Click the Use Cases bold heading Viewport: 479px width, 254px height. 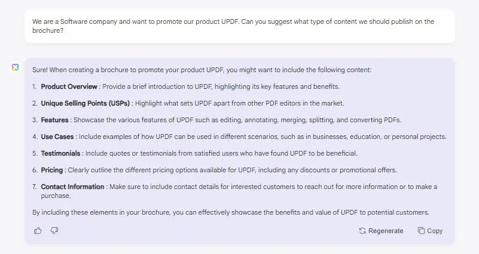pos(57,137)
